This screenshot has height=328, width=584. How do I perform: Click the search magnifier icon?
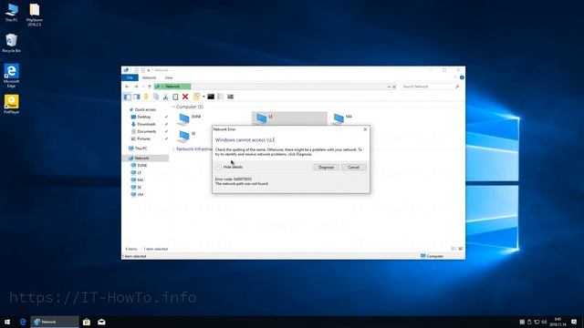(457, 87)
